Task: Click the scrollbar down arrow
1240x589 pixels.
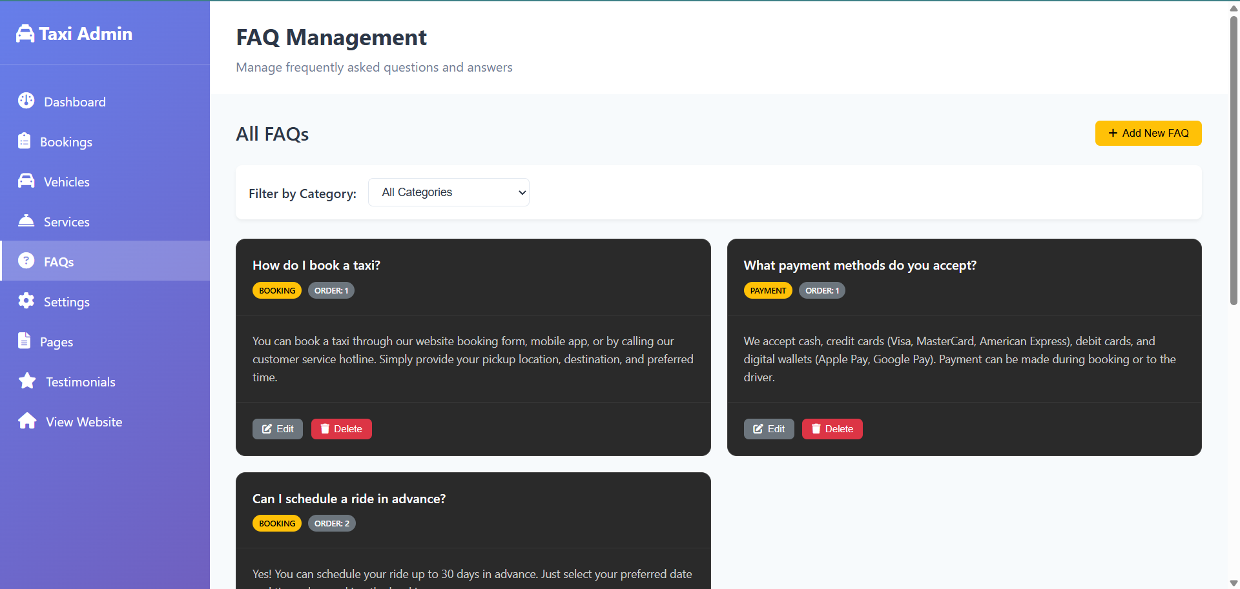Action: [1232, 581]
